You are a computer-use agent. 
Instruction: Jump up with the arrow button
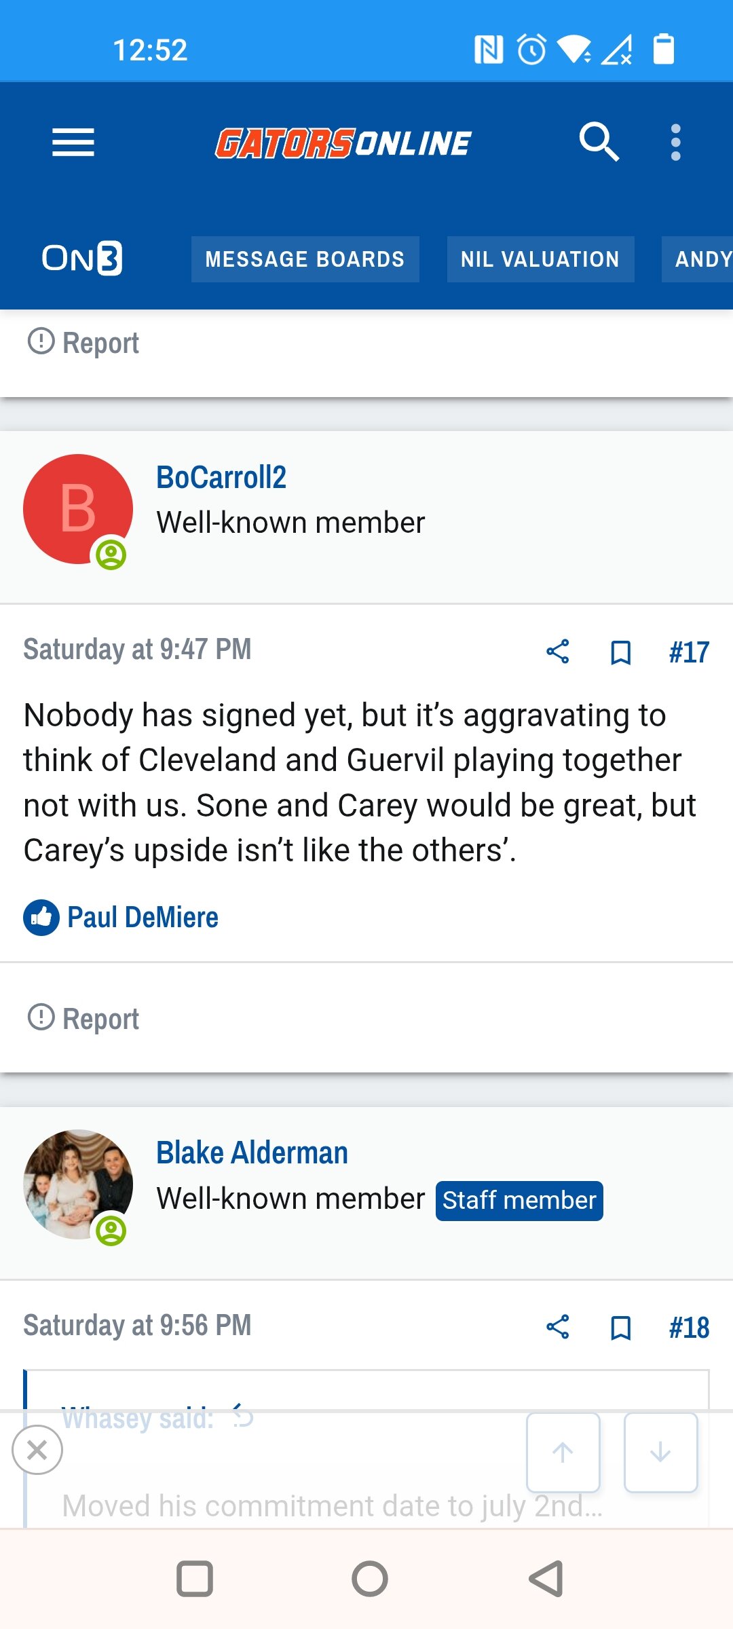point(563,1453)
